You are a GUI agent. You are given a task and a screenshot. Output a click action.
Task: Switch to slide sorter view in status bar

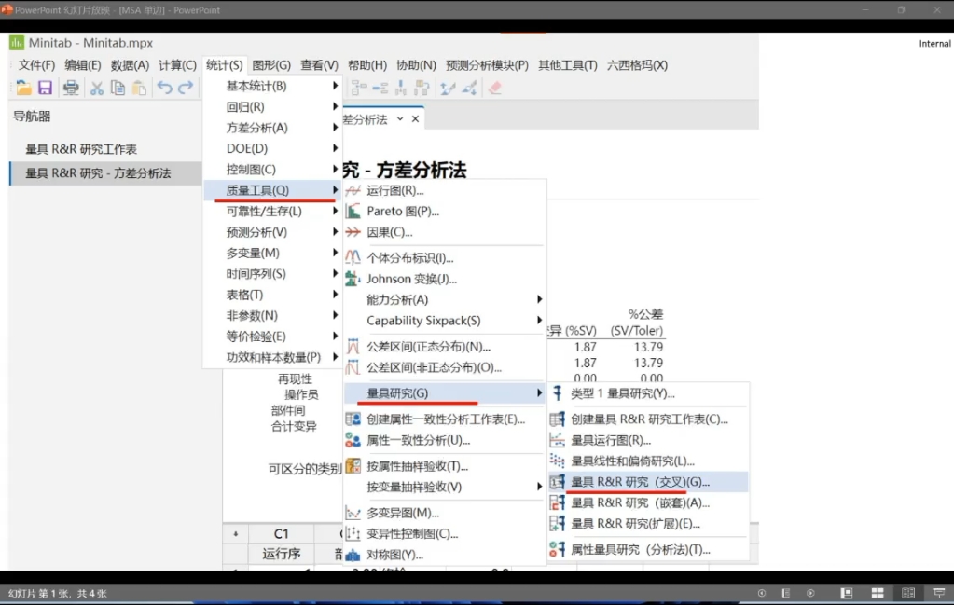click(x=877, y=592)
